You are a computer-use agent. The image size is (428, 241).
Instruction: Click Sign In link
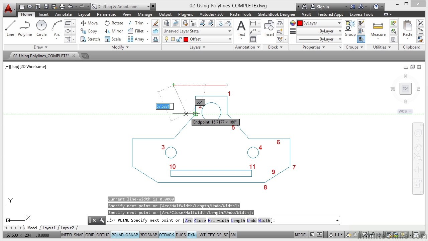(x=323, y=7)
